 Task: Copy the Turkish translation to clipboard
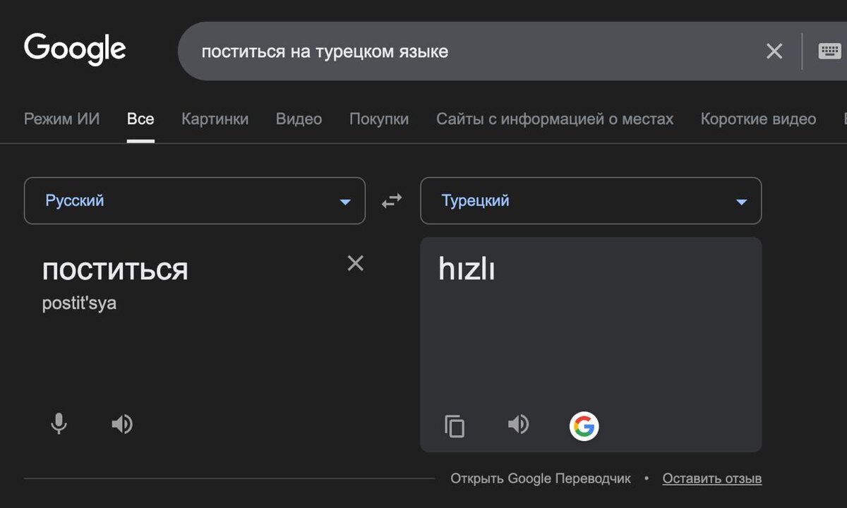click(x=455, y=426)
